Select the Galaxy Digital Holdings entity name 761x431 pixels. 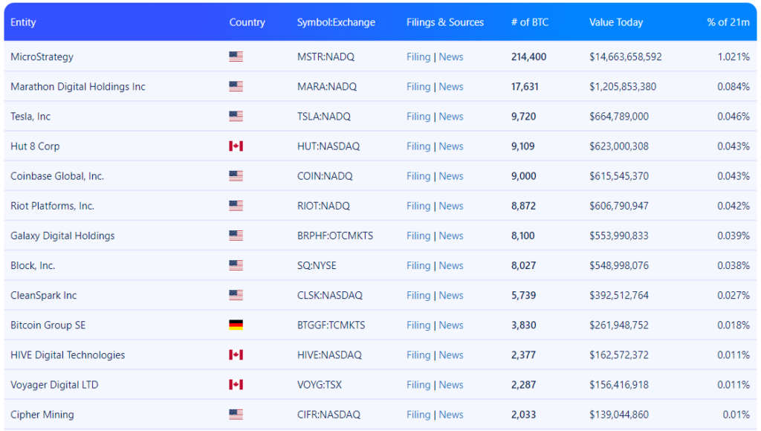click(62, 236)
